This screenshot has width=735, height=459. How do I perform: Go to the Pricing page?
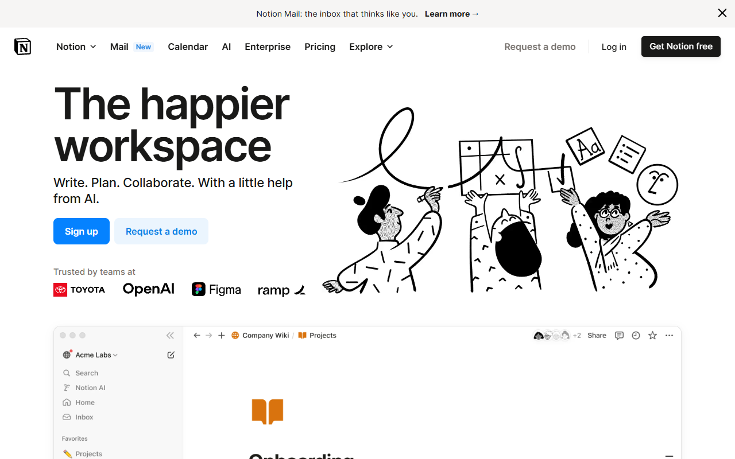[x=320, y=46]
